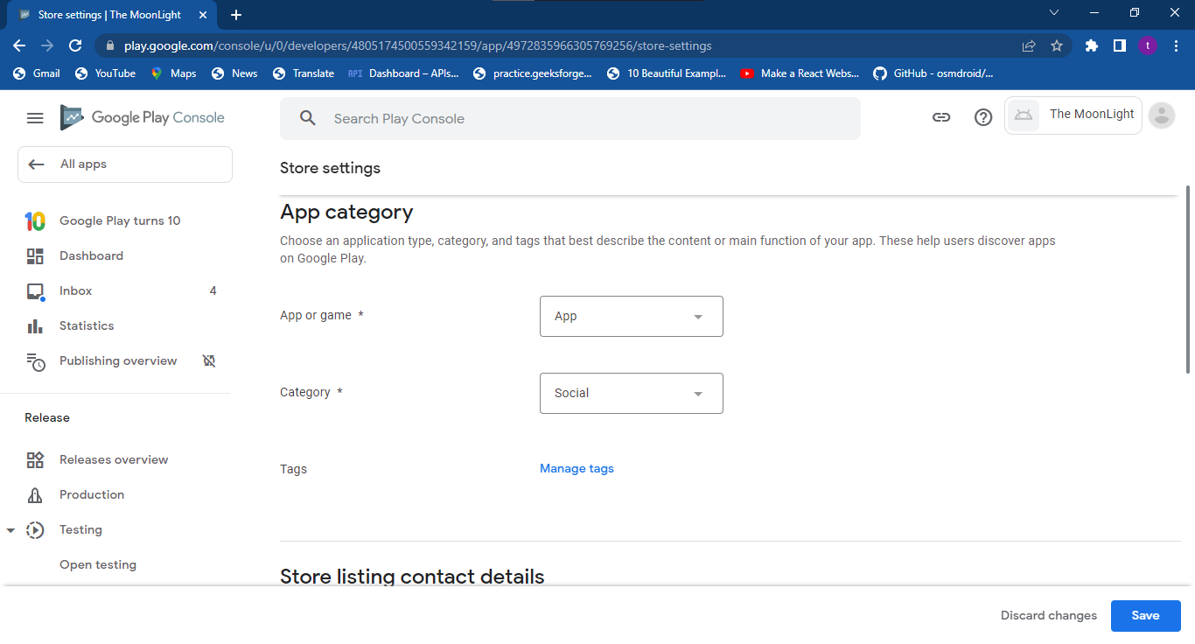
Task: Click the Save button
Action: [1146, 616]
